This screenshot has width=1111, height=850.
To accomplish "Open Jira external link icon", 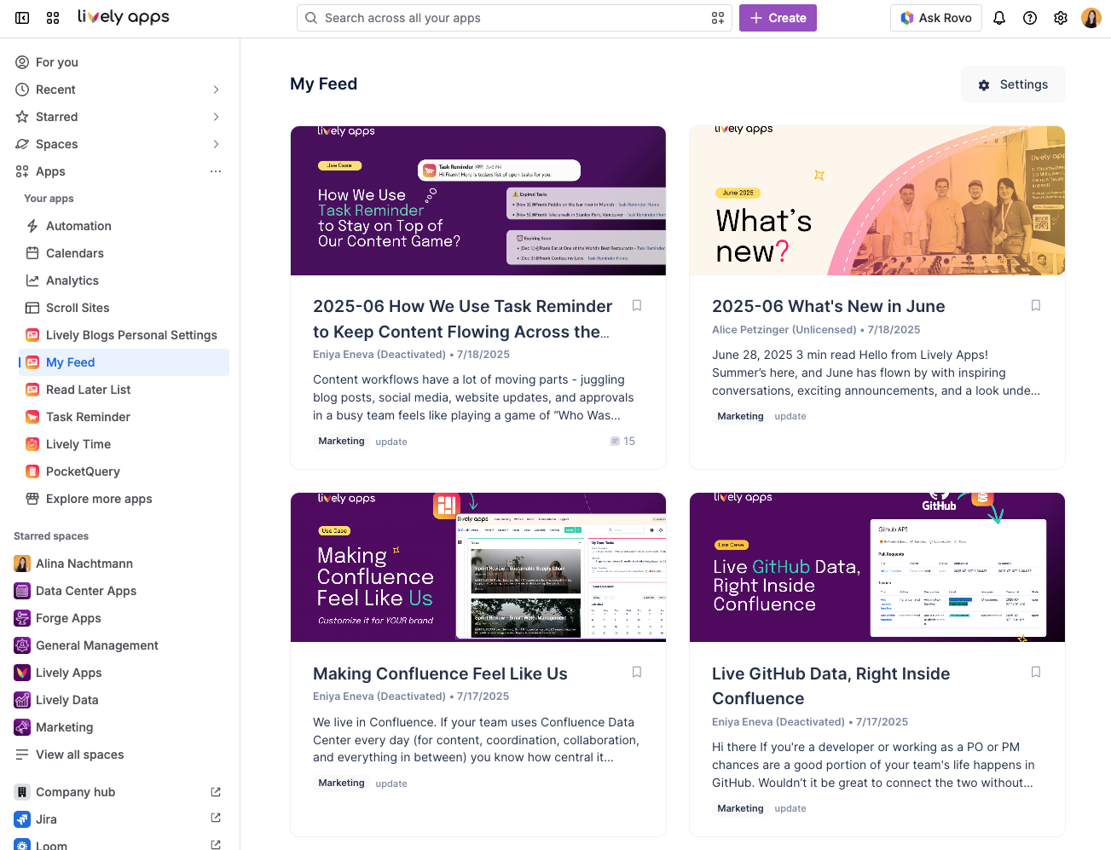I will coord(216,819).
